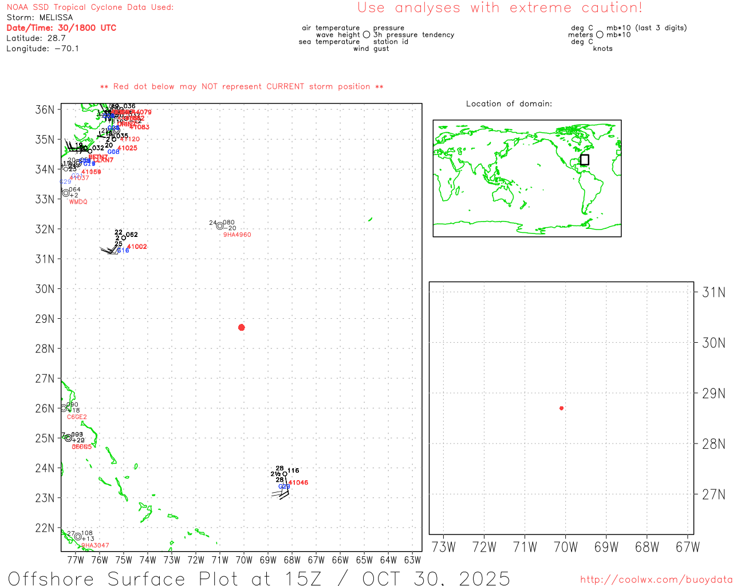Click the 'sea temperature' legend label
This screenshot has height=586, width=733.
[x=329, y=42]
